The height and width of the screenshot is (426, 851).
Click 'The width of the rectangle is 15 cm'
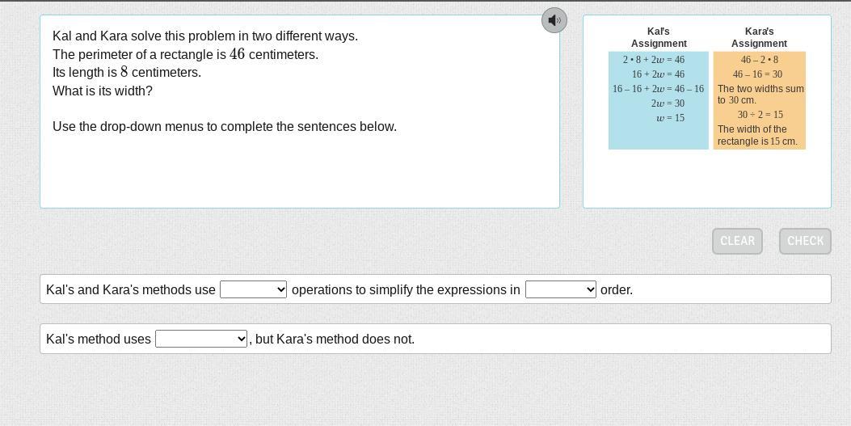(757, 135)
